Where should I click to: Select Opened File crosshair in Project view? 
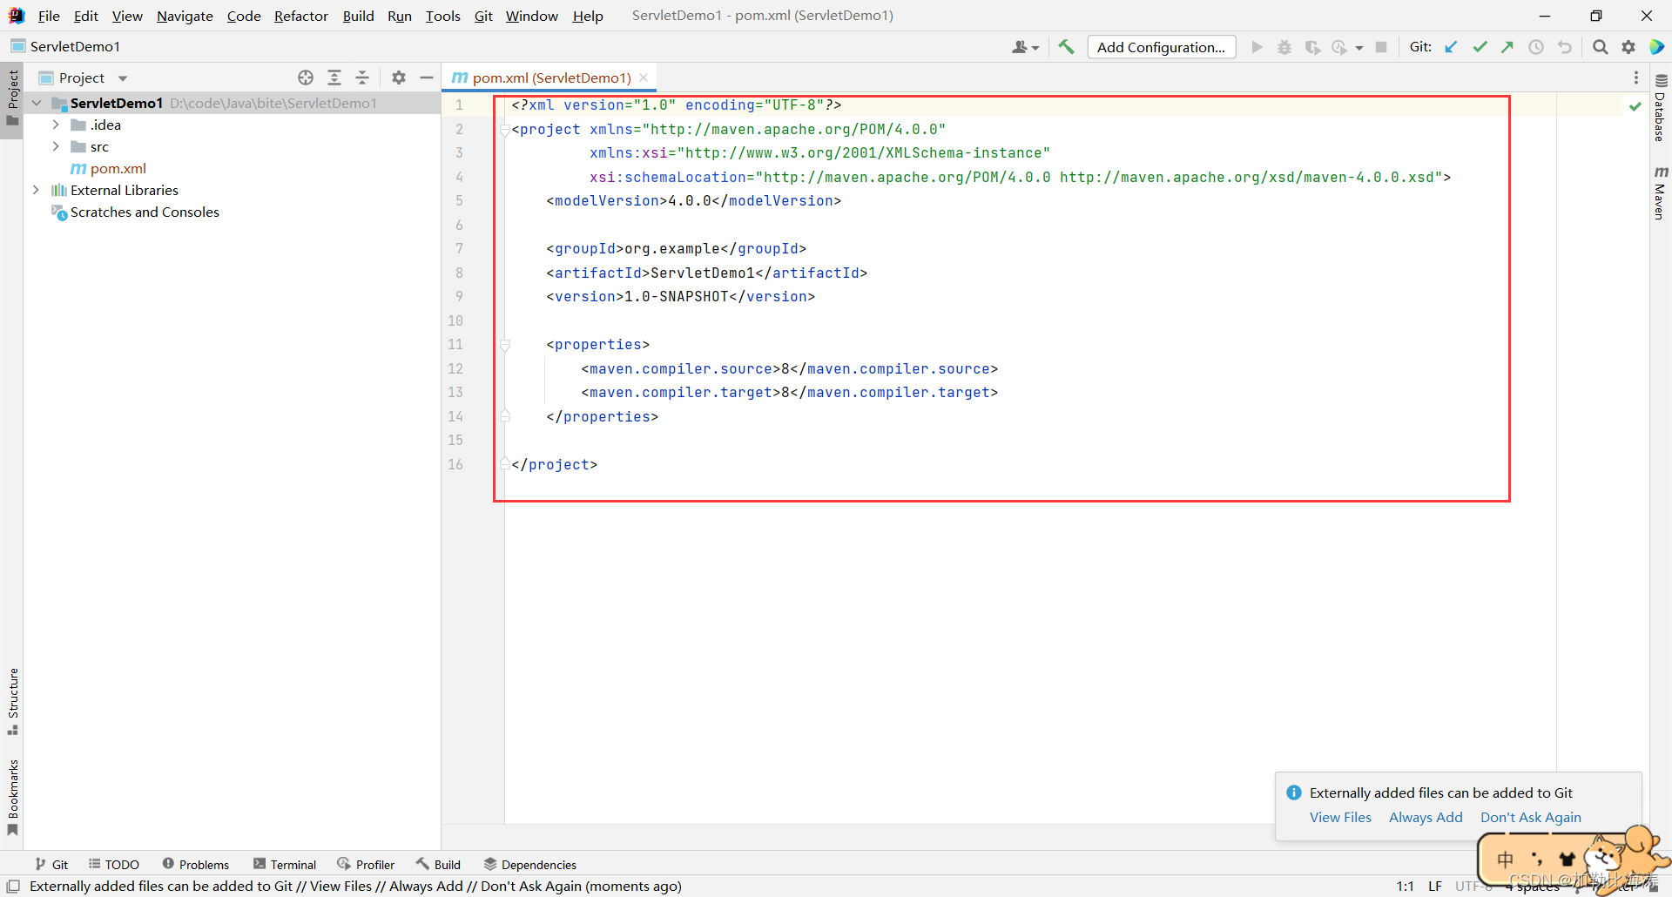point(306,78)
